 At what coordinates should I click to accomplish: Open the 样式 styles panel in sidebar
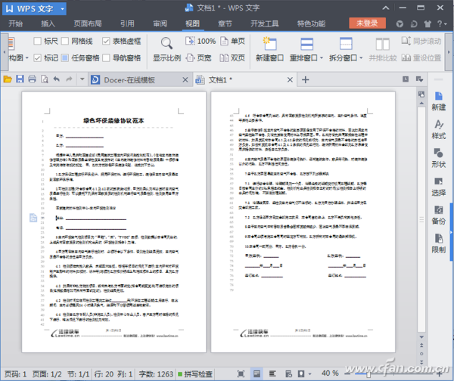pos(438,129)
